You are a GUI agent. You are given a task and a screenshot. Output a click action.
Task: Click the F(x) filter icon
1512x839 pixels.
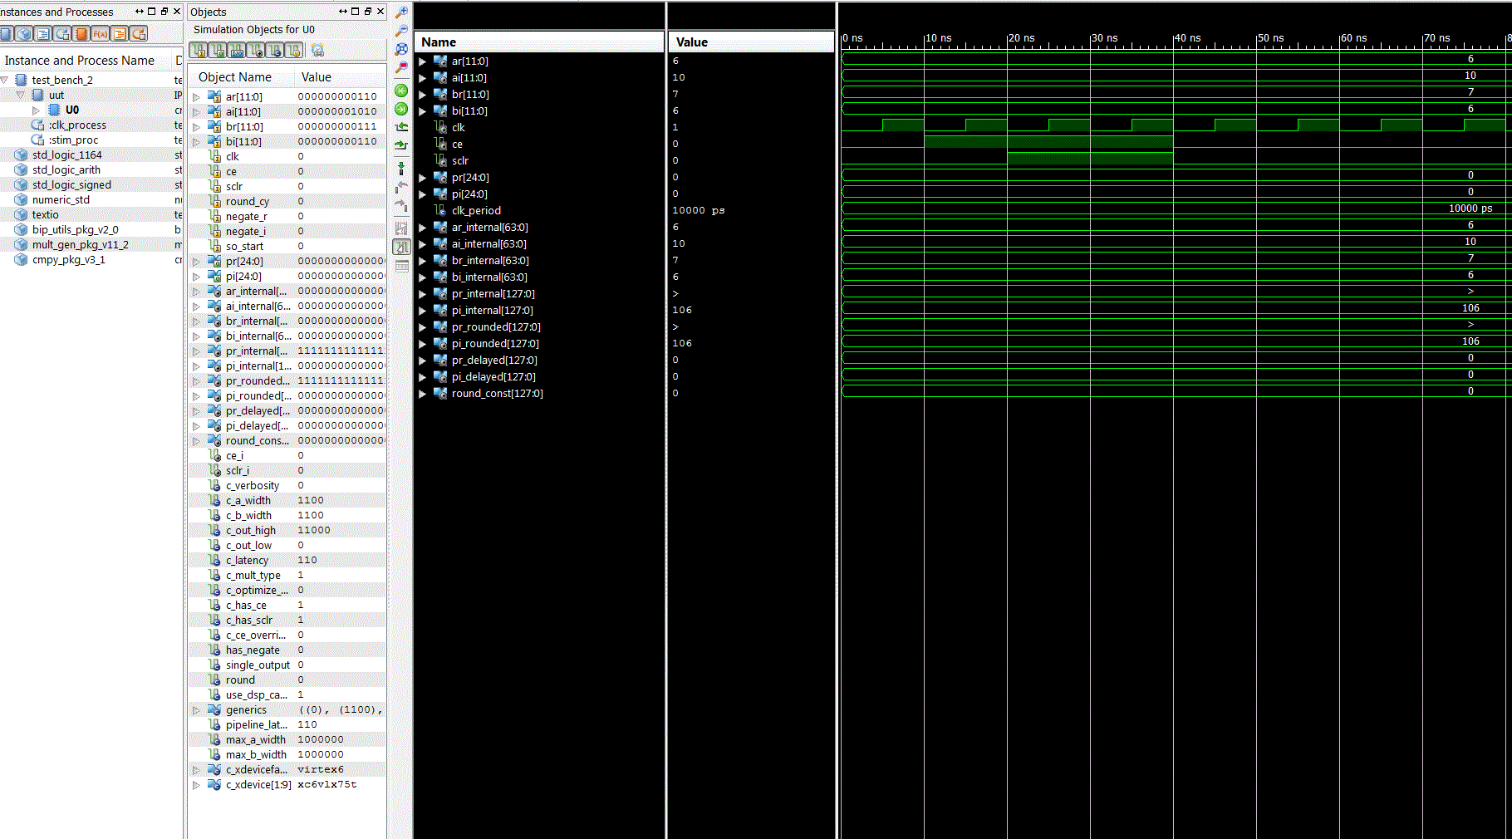coord(101,34)
